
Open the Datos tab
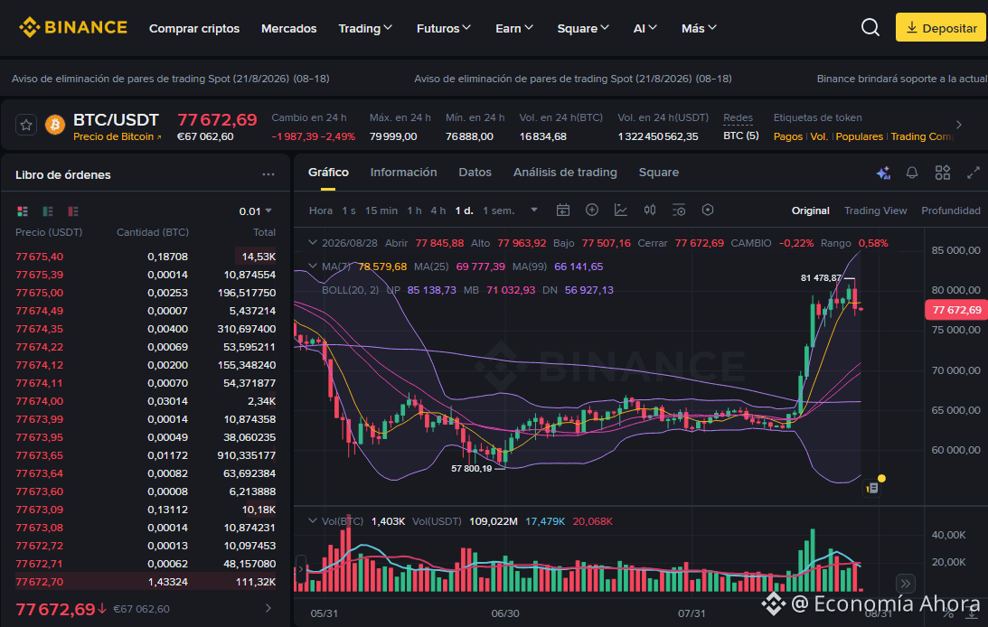pos(475,173)
